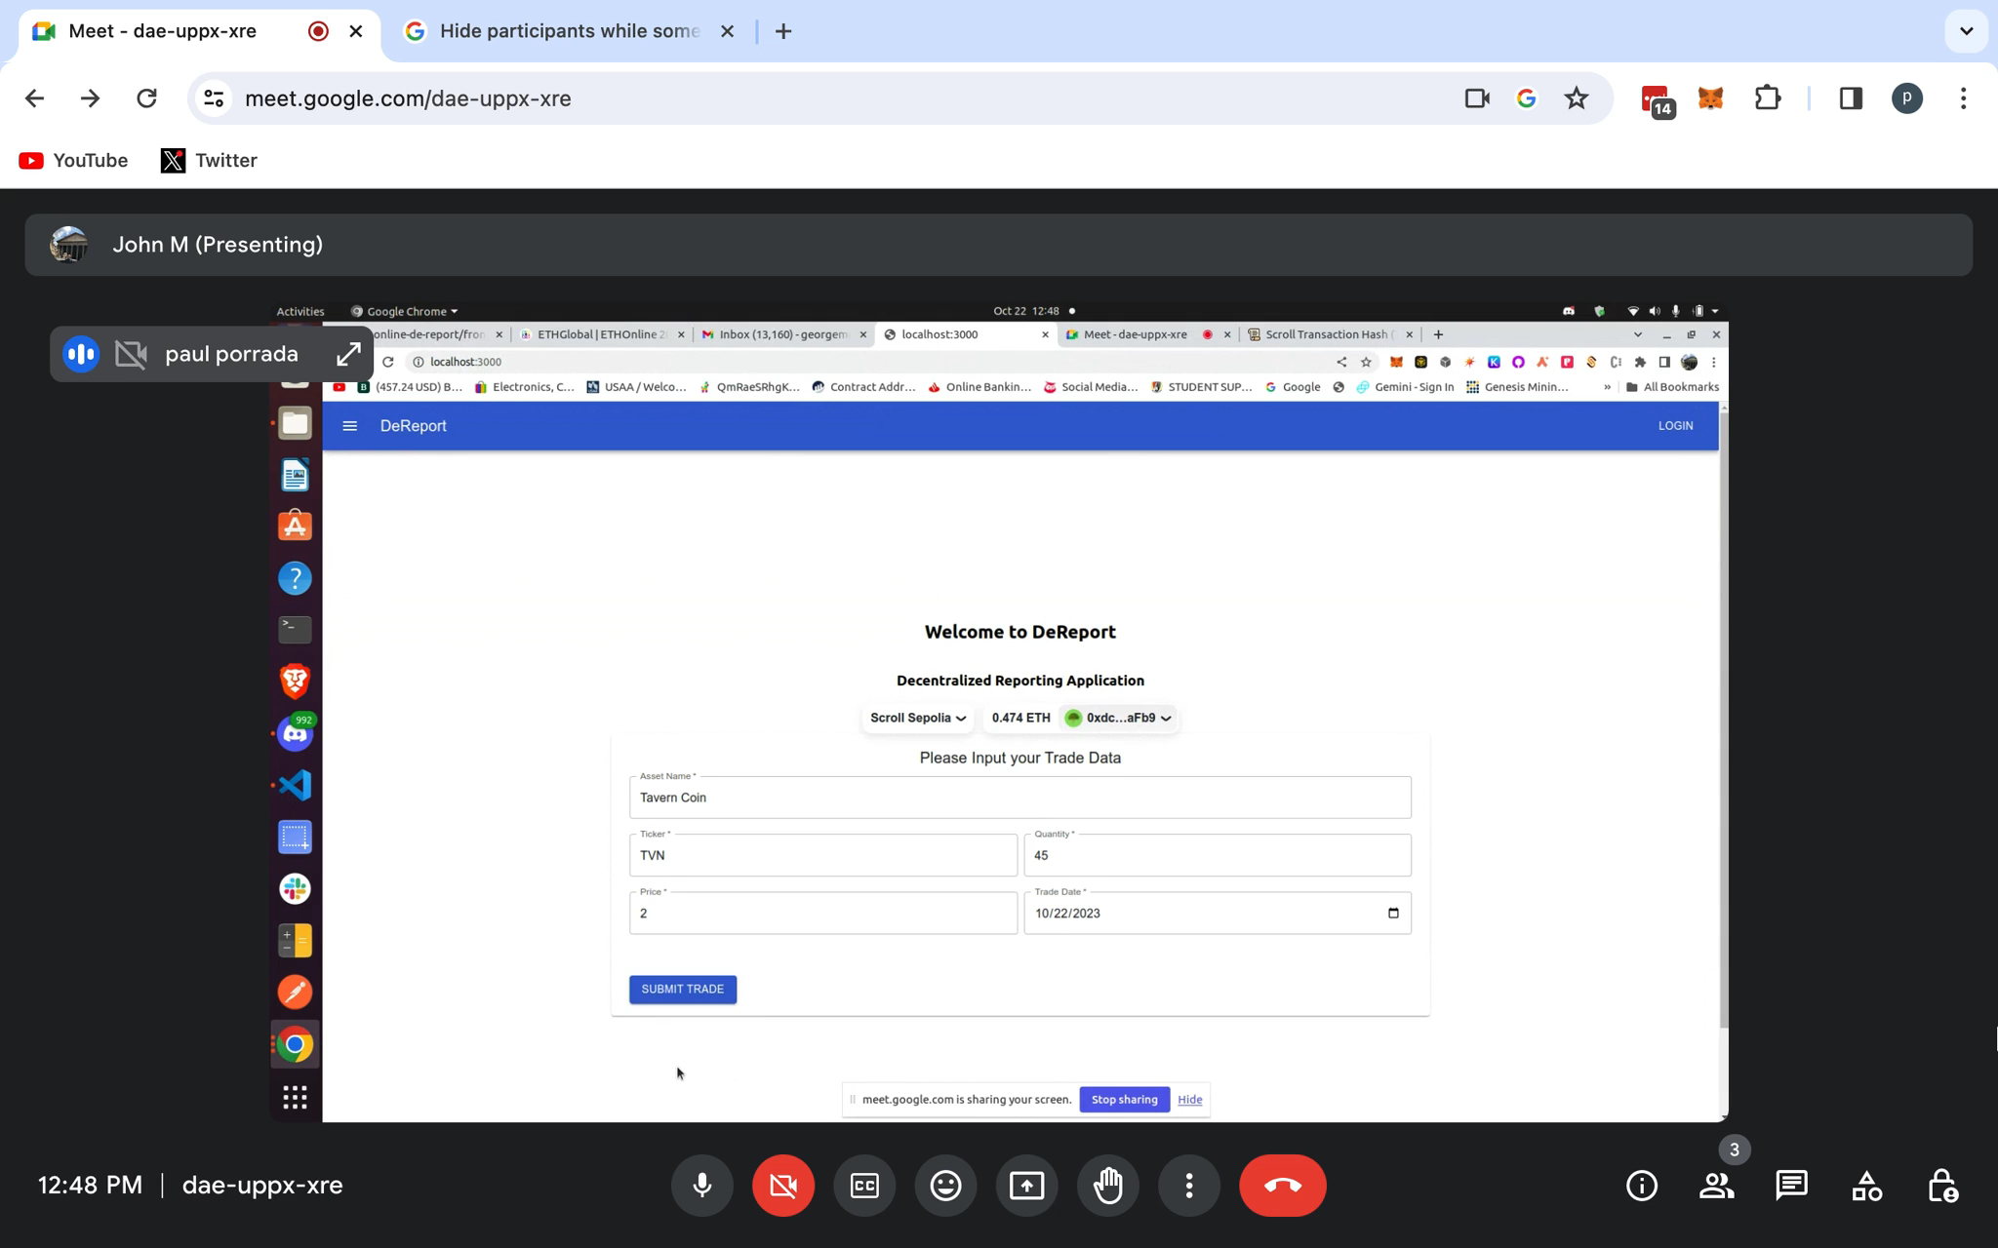Click inside the Asset Name field
The image size is (1998, 1248).
(1019, 797)
